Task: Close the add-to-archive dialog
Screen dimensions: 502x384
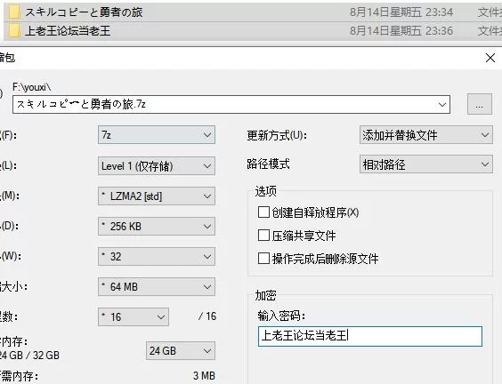Action: tap(490, 58)
